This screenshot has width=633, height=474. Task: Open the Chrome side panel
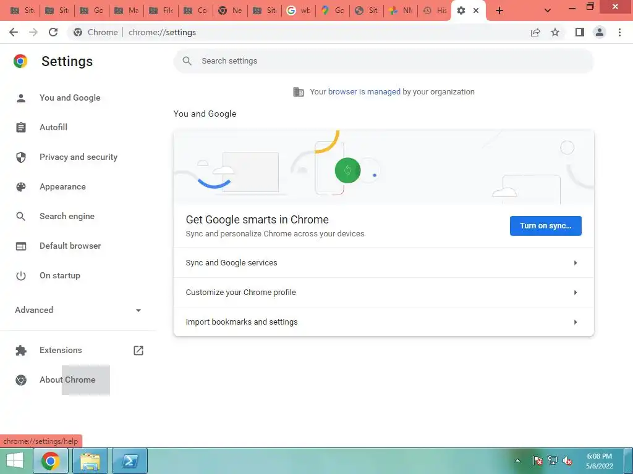click(x=580, y=32)
